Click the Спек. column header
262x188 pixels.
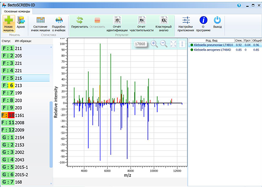239,40
